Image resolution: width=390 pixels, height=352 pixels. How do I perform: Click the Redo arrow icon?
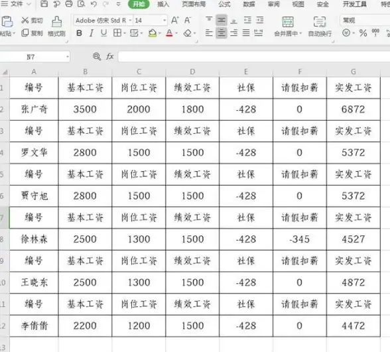(x=106, y=4)
